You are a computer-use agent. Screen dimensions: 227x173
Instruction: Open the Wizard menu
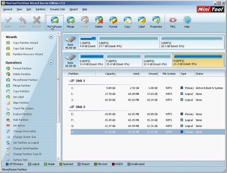click(x=73, y=9)
